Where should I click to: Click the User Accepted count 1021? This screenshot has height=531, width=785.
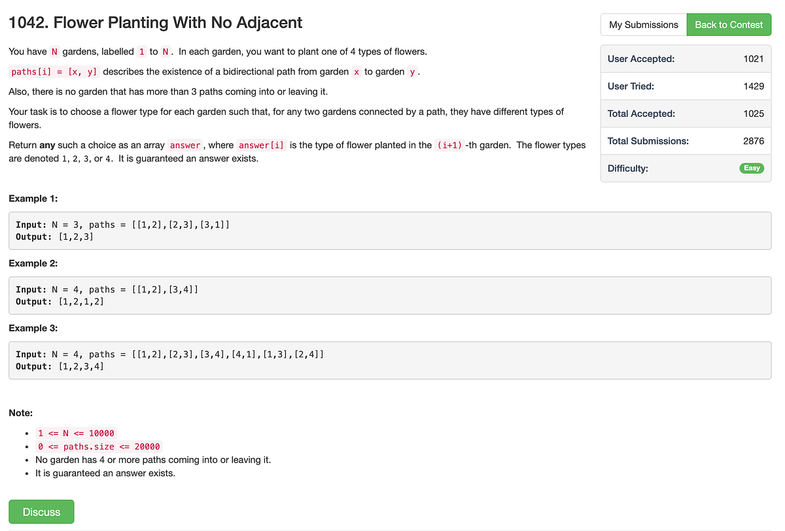[754, 58]
